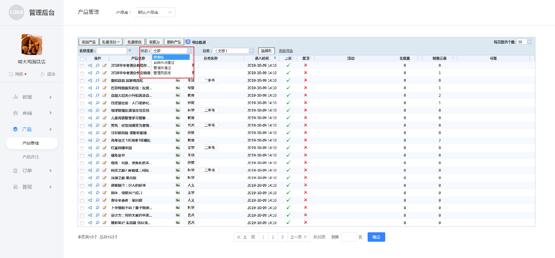Click the 删除产品 button
The height and width of the screenshot is (258, 555).
click(x=174, y=42)
